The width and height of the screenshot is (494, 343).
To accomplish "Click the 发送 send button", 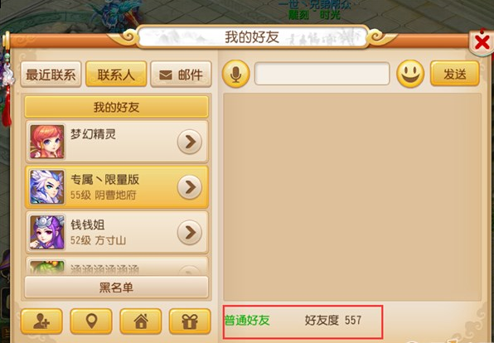I will tap(455, 74).
